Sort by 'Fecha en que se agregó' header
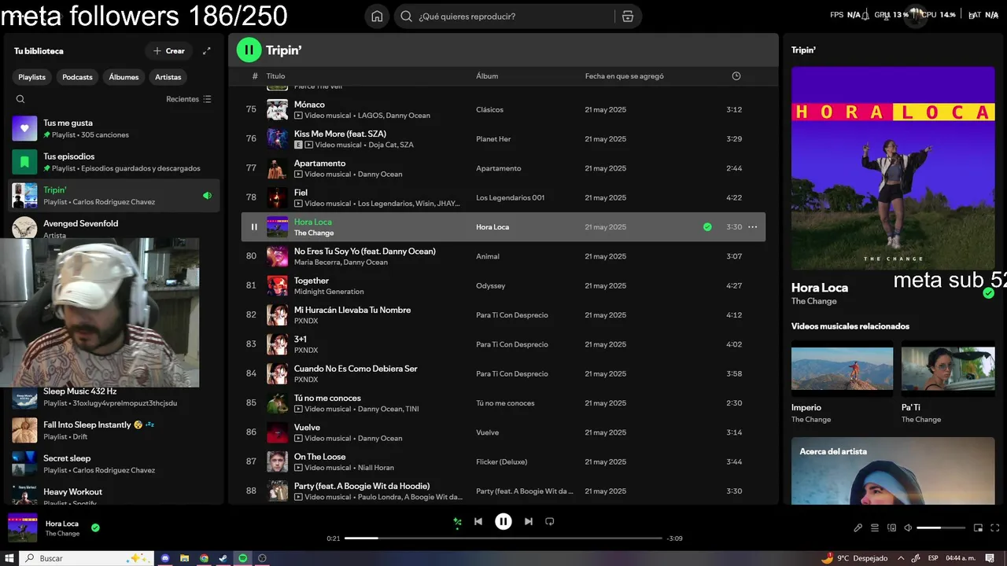 624,76
